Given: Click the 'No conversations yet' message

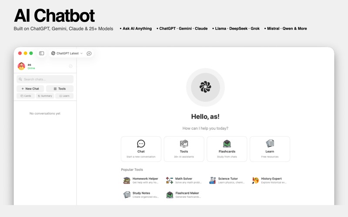Looking at the screenshot, I should point(45,113).
